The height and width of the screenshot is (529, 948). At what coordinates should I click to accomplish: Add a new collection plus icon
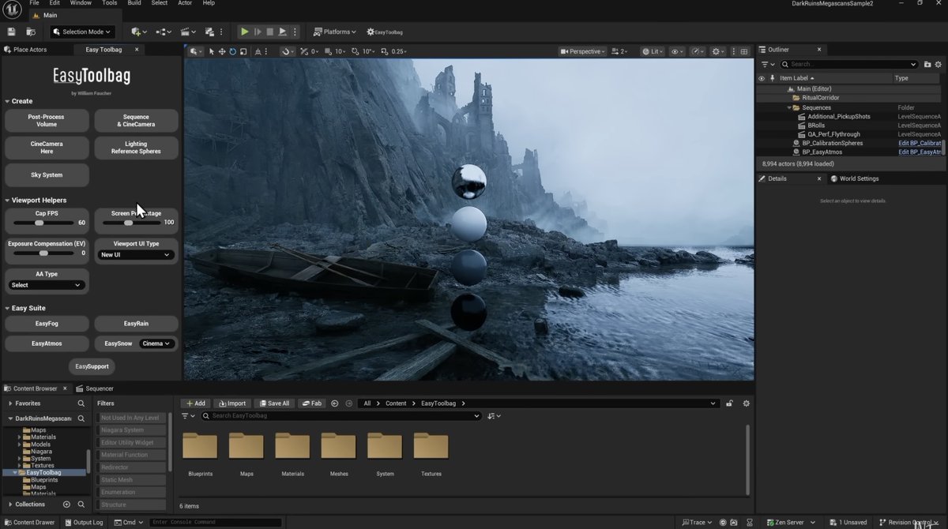click(x=66, y=505)
